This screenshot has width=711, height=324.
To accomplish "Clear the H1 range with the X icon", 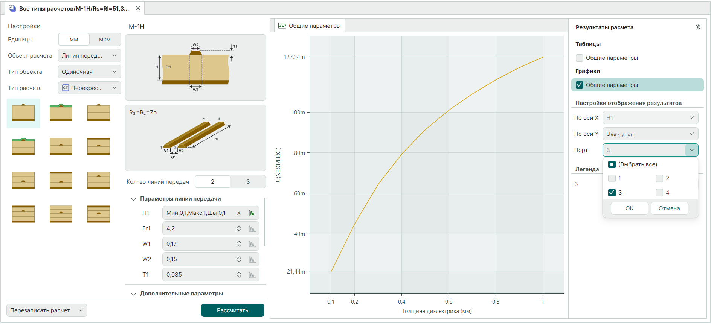I will [239, 213].
